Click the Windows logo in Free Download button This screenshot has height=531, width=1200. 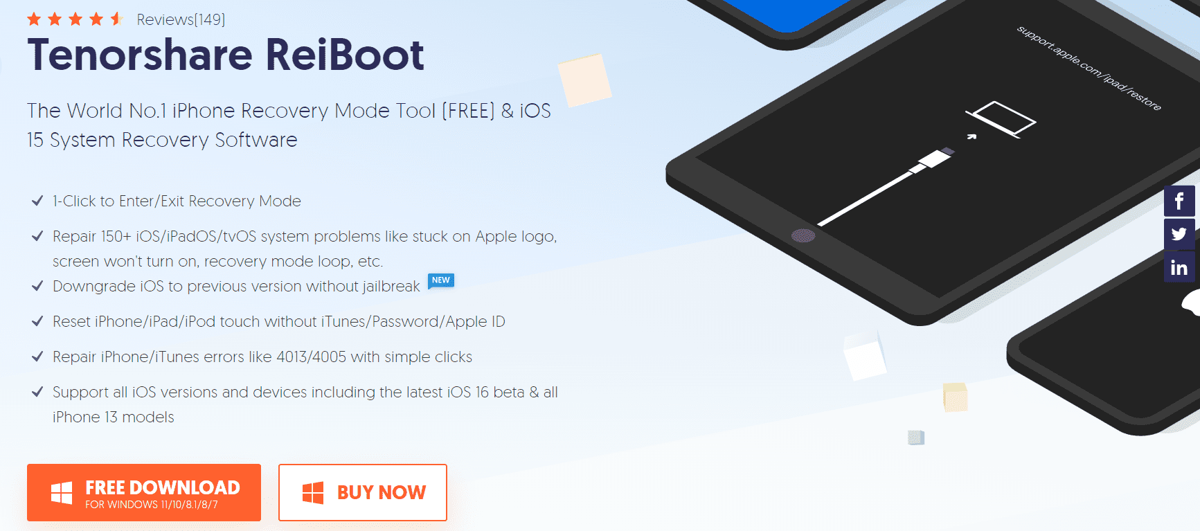(x=62, y=493)
